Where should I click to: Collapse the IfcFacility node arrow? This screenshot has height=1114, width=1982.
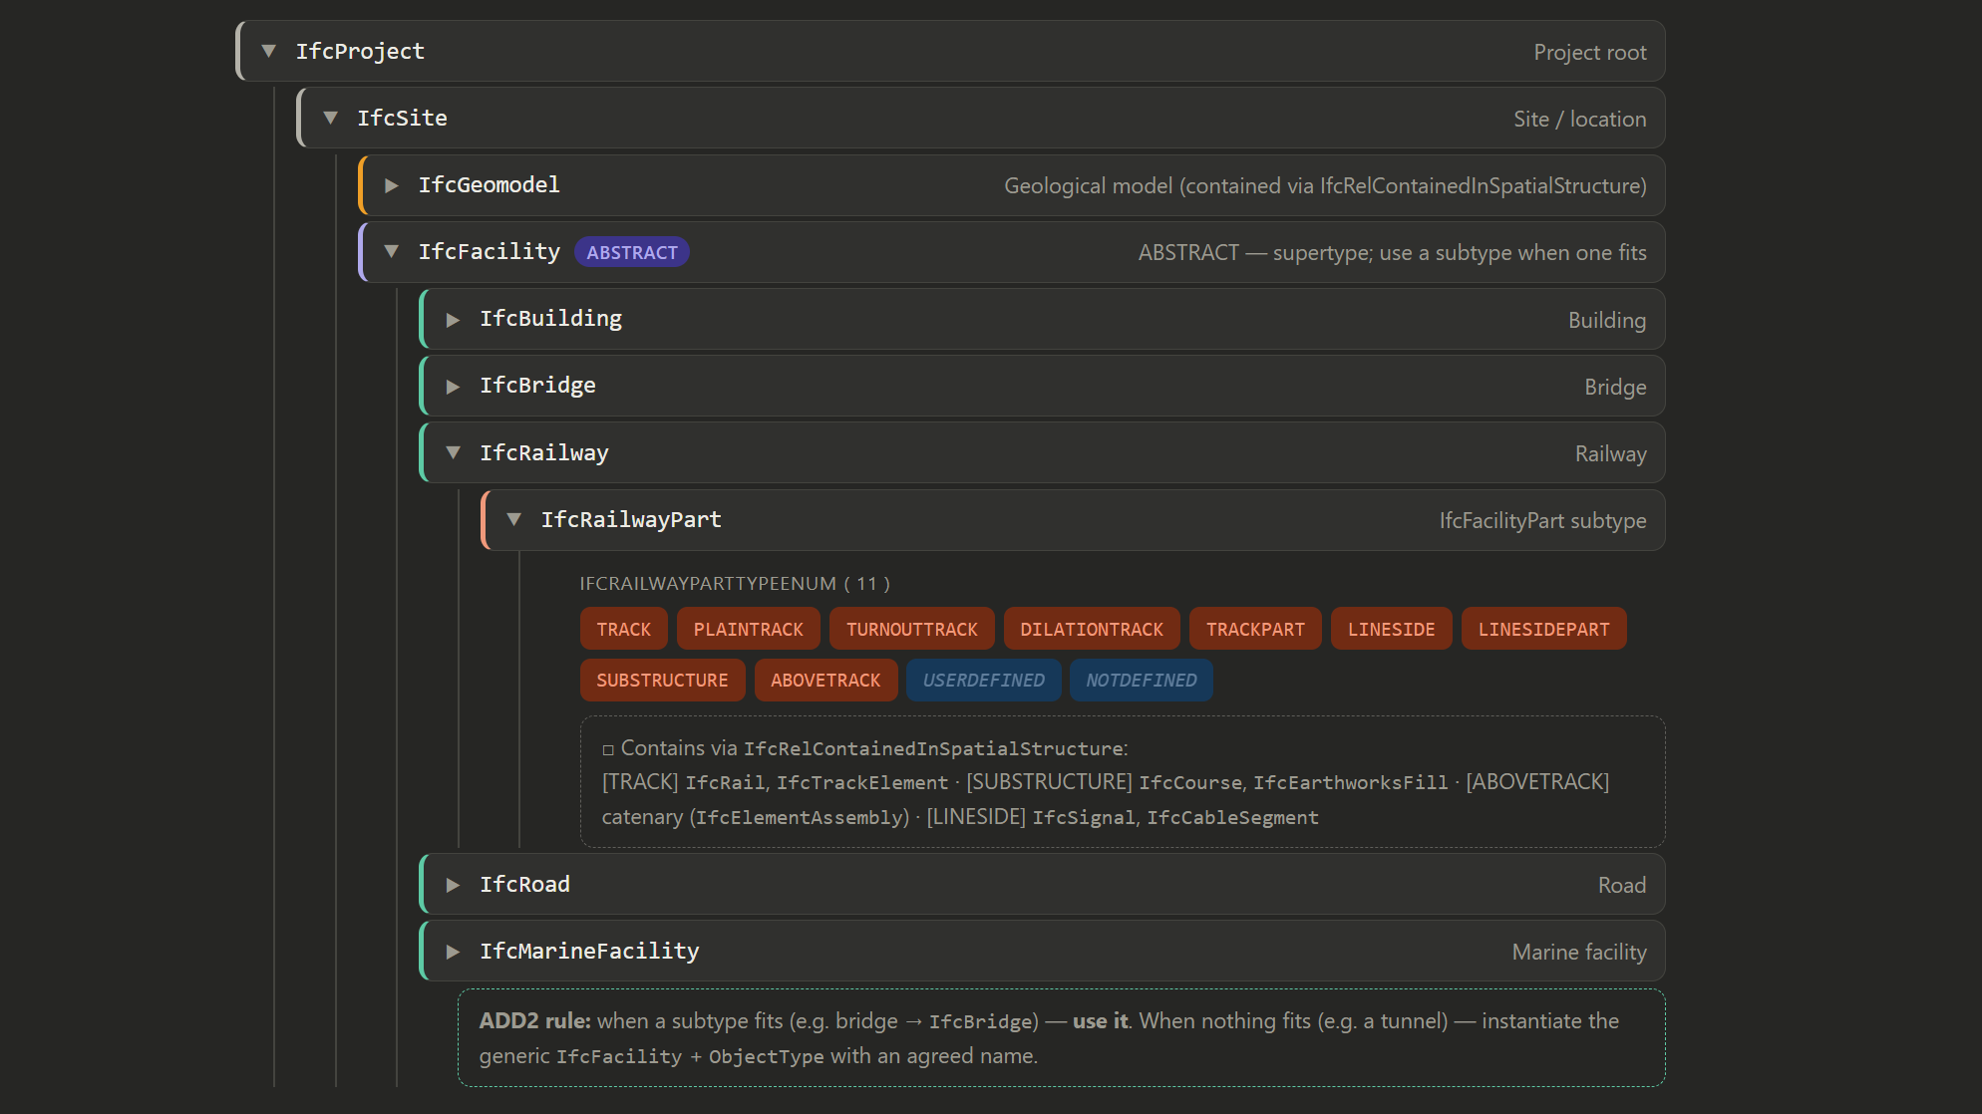point(392,252)
